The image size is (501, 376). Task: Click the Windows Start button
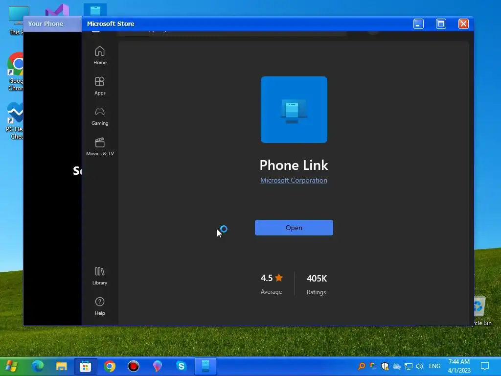12,366
